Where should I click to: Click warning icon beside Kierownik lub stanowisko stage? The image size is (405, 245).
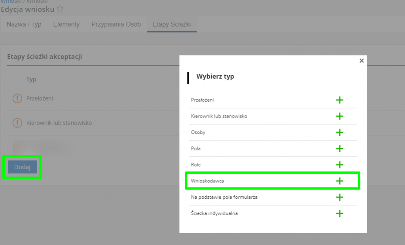[x=17, y=123]
